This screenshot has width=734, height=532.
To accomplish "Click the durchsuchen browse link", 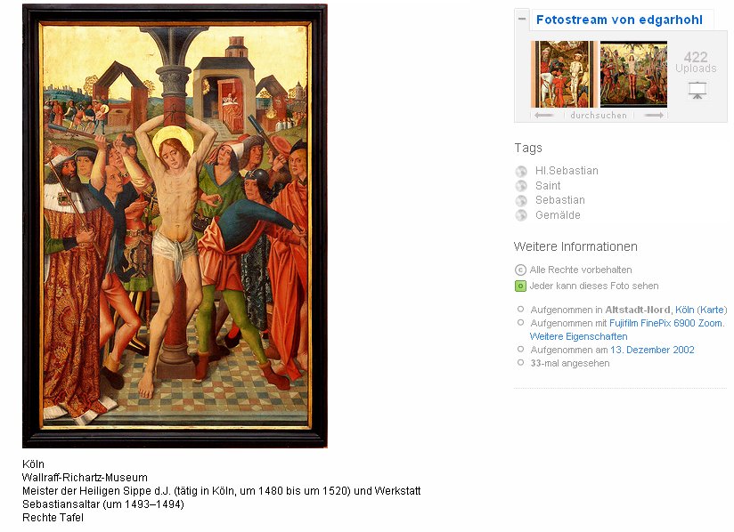I will (x=599, y=115).
